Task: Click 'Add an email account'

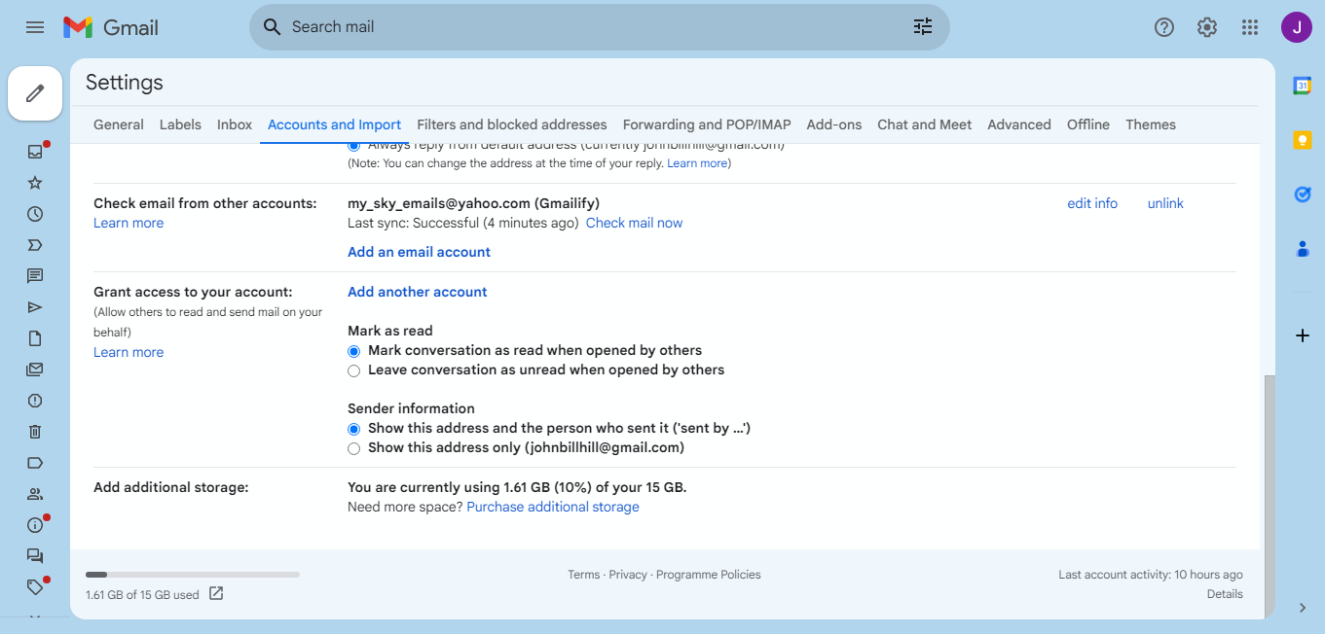Action: 419,252
